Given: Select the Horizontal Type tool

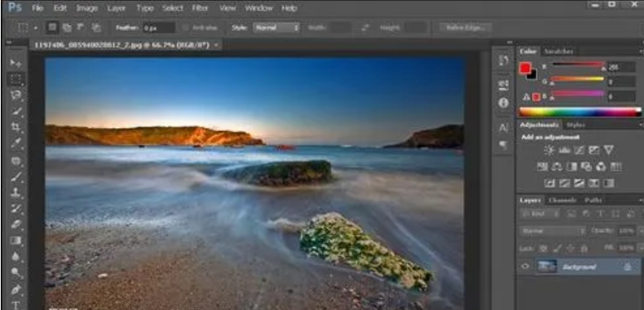Looking at the screenshot, I should 16,305.
